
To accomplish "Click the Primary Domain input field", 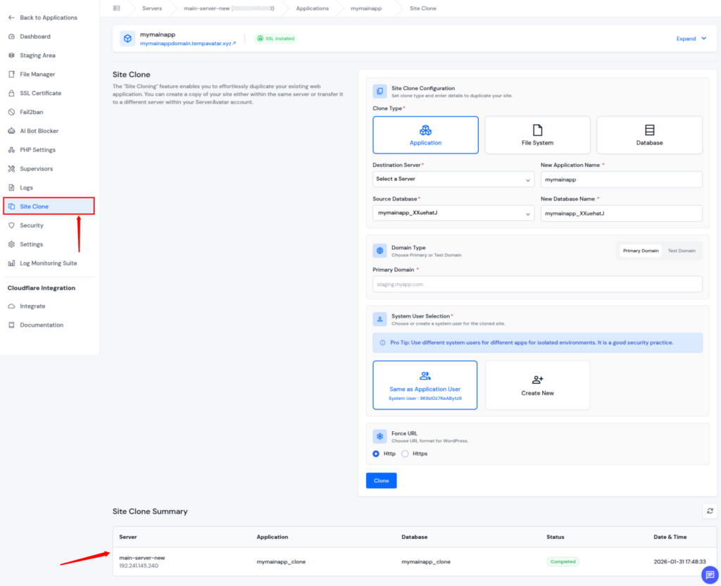I will (537, 285).
